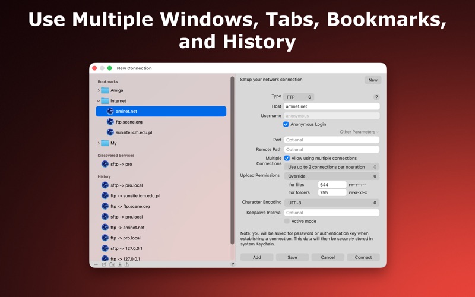Click the Internet folder icon
The image size is (475, 297).
[105, 101]
